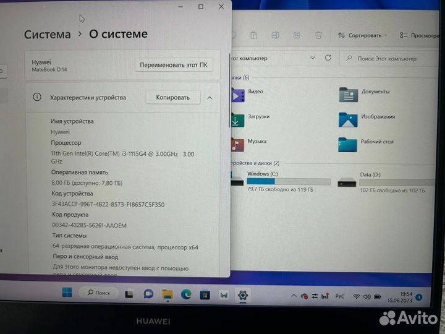Select the Windows (C:) drive
Image resolution: width=445 pixels, height=334 pixels.
click(281, 182)
